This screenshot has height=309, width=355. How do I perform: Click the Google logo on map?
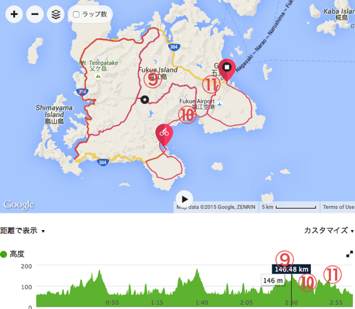point(19,205)
